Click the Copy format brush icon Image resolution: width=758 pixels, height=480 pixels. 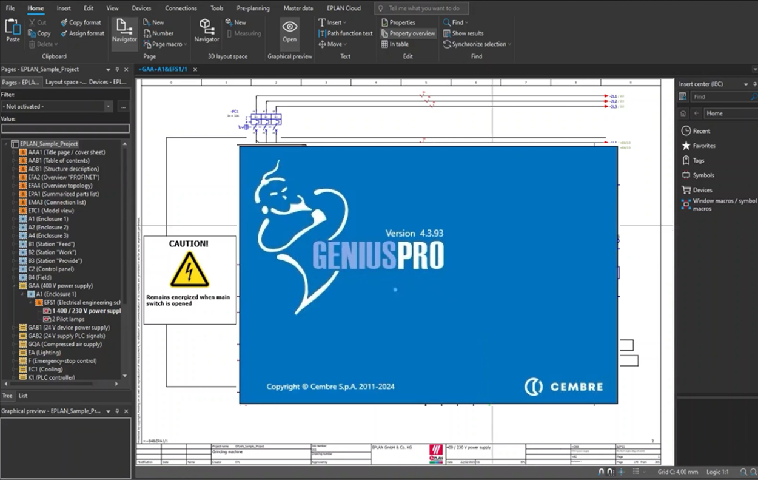64,22
